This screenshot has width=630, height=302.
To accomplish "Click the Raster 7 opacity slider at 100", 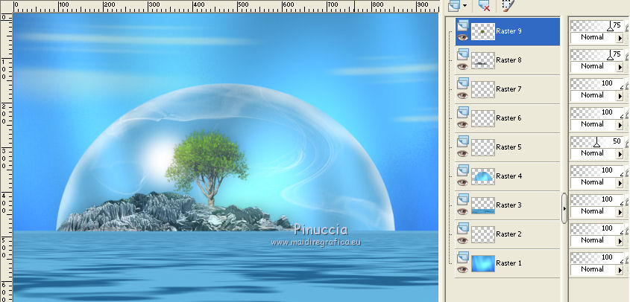I will pos(596,84).
